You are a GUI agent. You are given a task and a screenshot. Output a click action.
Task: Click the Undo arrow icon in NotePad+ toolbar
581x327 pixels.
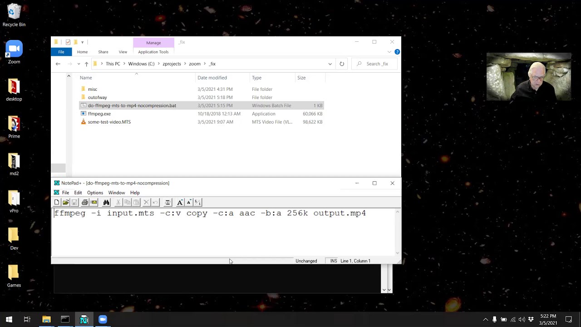click(155, 202)
